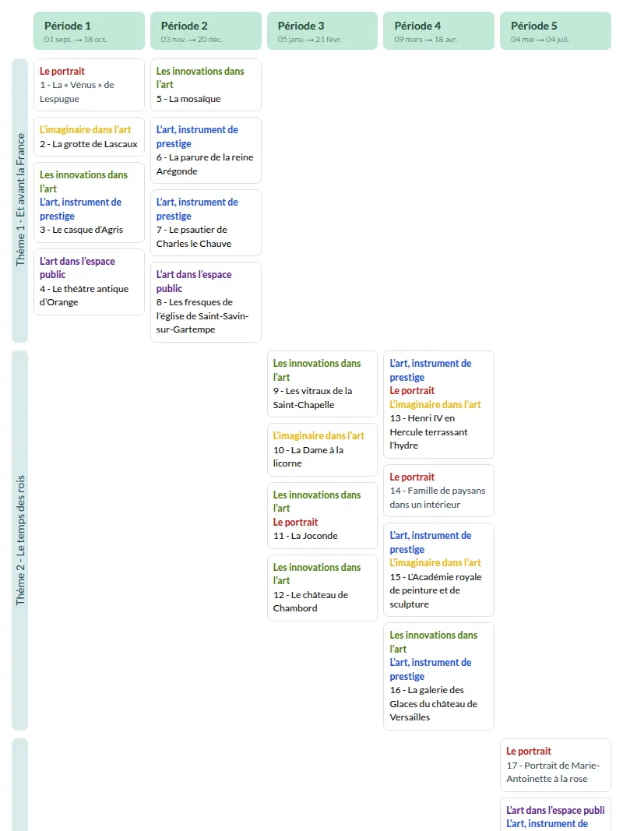The width and height of the screenshot is (623, 831).
Task: Click purple 'L'art dans l'espace public' in théâtre d'Orange card
Action: [x=77, y=268]
